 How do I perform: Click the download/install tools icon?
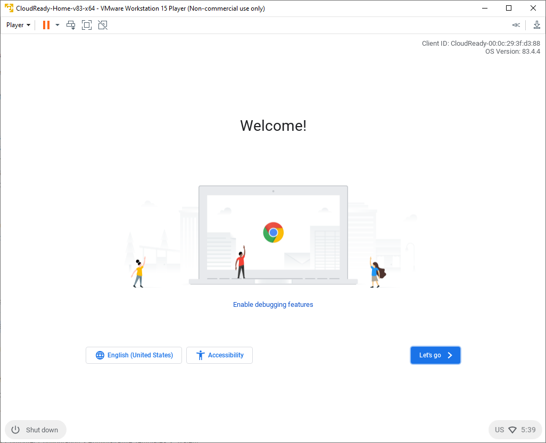(536, 25)
